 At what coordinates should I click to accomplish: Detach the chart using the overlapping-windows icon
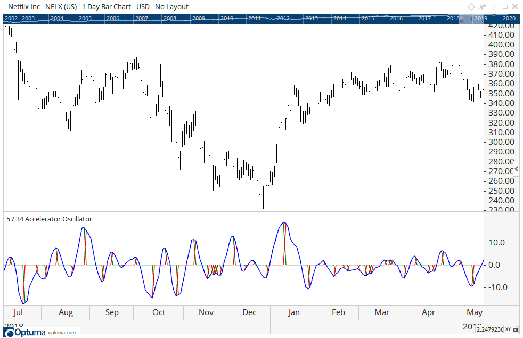coord(505,6)
